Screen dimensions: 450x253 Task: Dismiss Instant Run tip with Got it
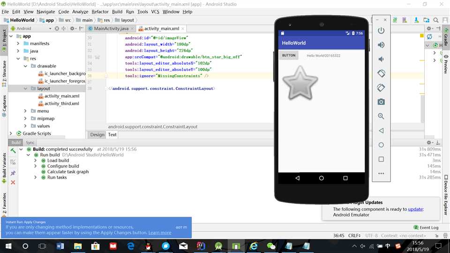(181, 227)
